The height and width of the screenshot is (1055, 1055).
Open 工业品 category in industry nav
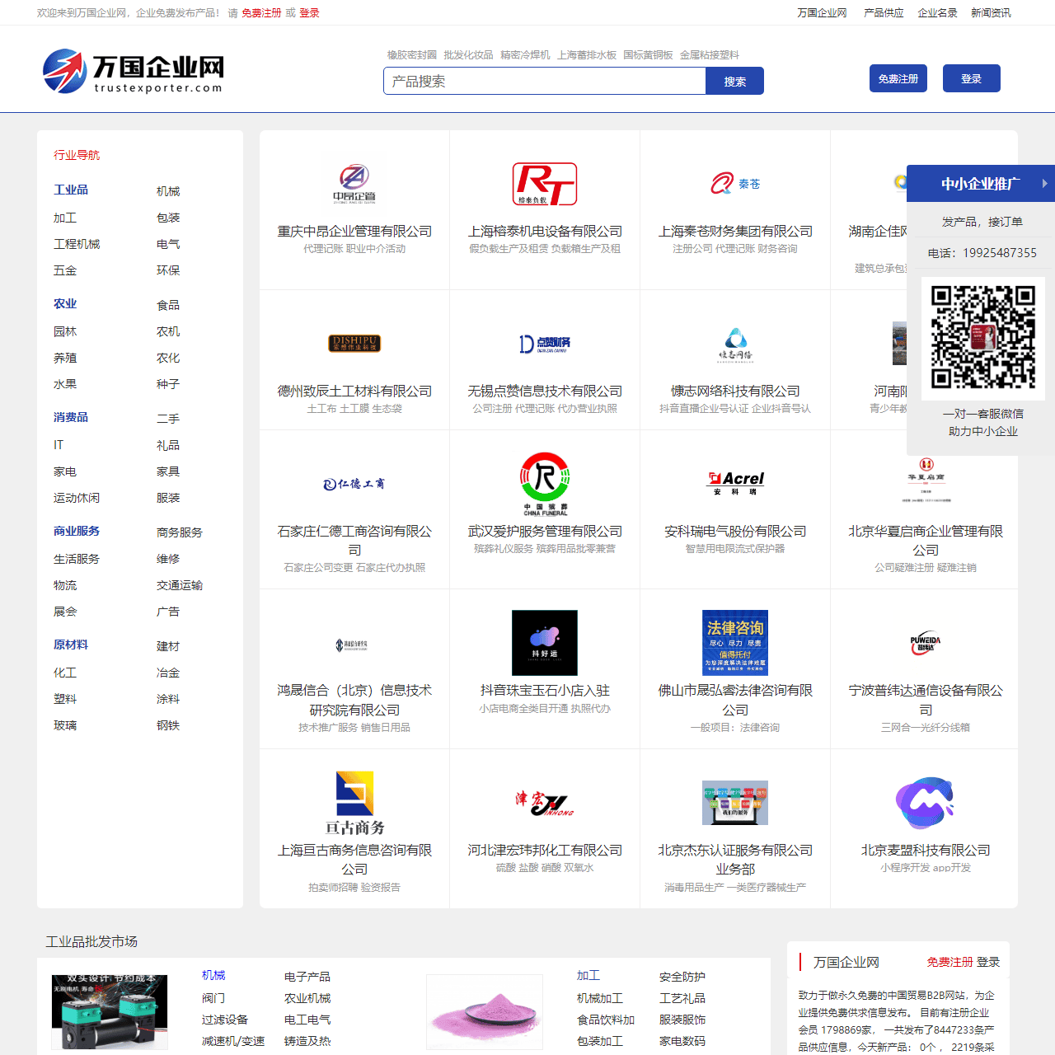point(71,190)
